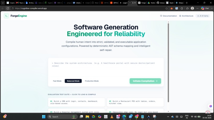The image size is (214, 120).
Task: Click Initiate Compilation button
Action: pos(145,81)
